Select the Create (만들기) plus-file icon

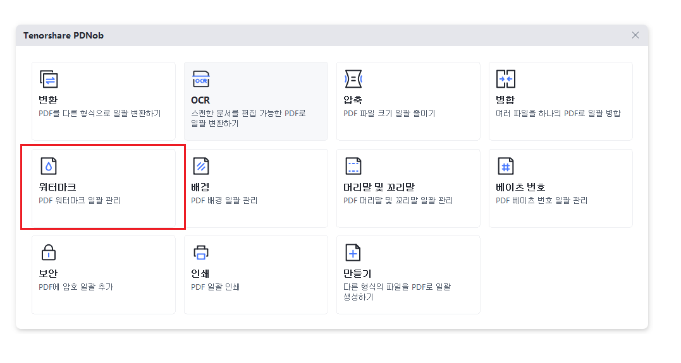353,253
